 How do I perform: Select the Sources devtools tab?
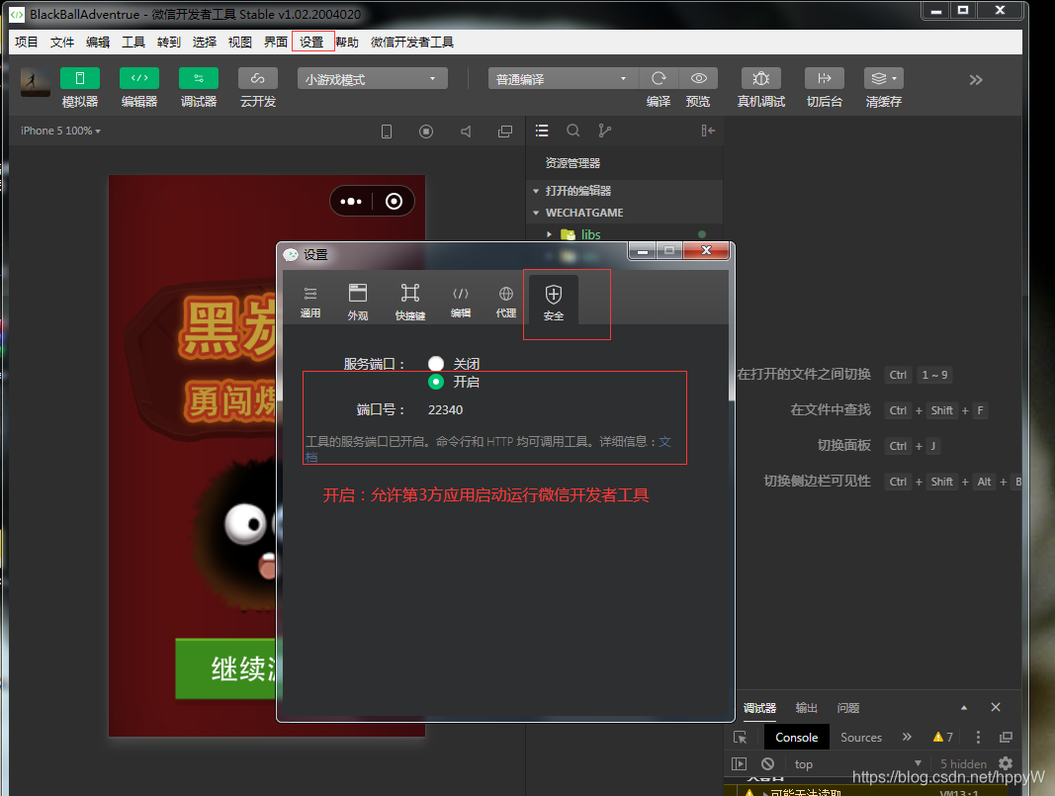[860, 738]
